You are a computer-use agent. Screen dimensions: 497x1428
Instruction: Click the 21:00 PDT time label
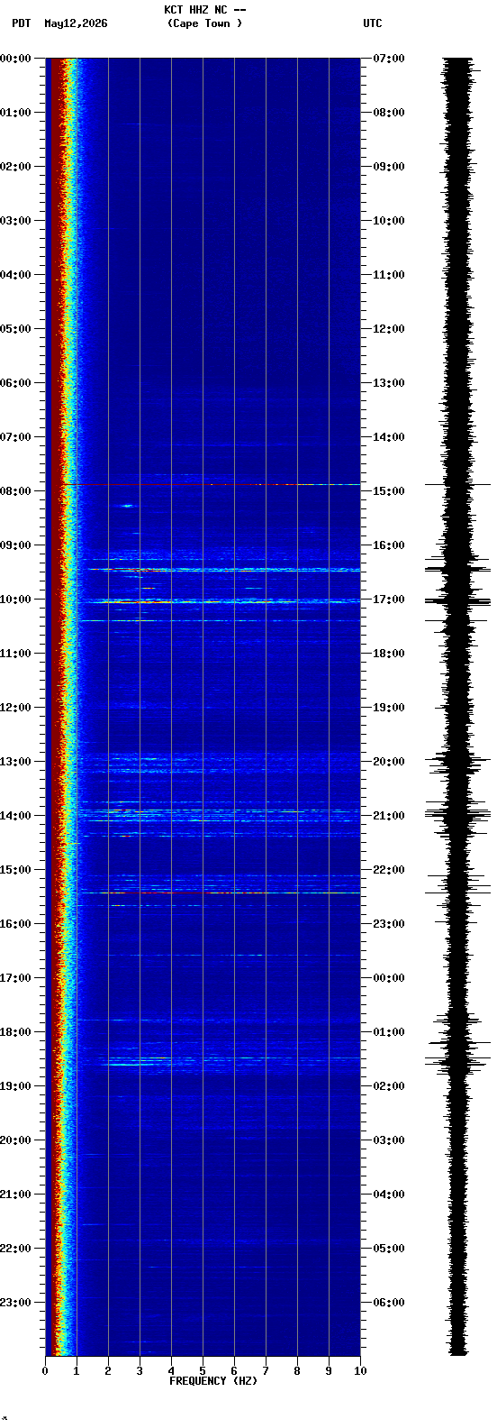pyautogui.click(x=16, y=1195)
